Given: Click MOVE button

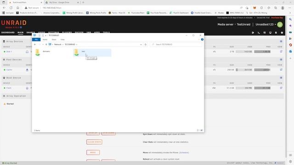Looking at the screenshot, I should coord(93,153).
